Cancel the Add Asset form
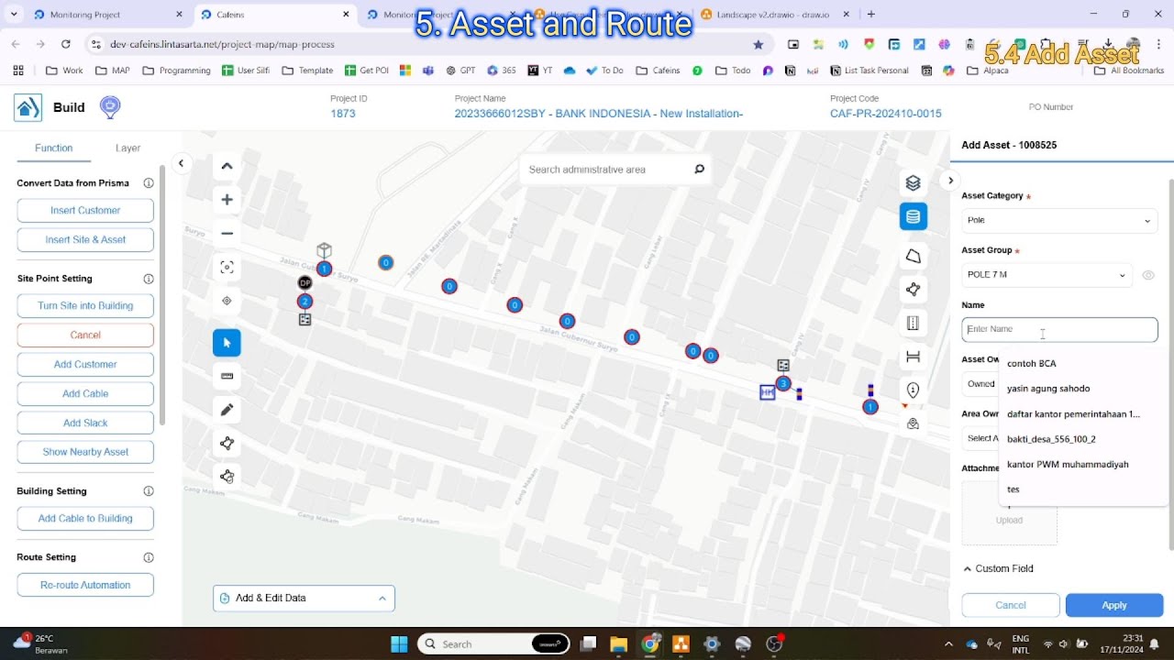1174x660 pixels. [1011, 605]
